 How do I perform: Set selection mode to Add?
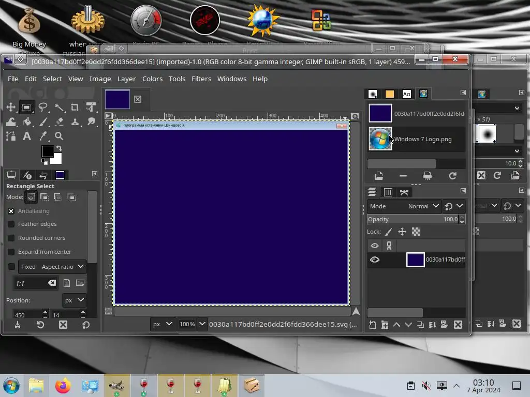tap(45, 197)
